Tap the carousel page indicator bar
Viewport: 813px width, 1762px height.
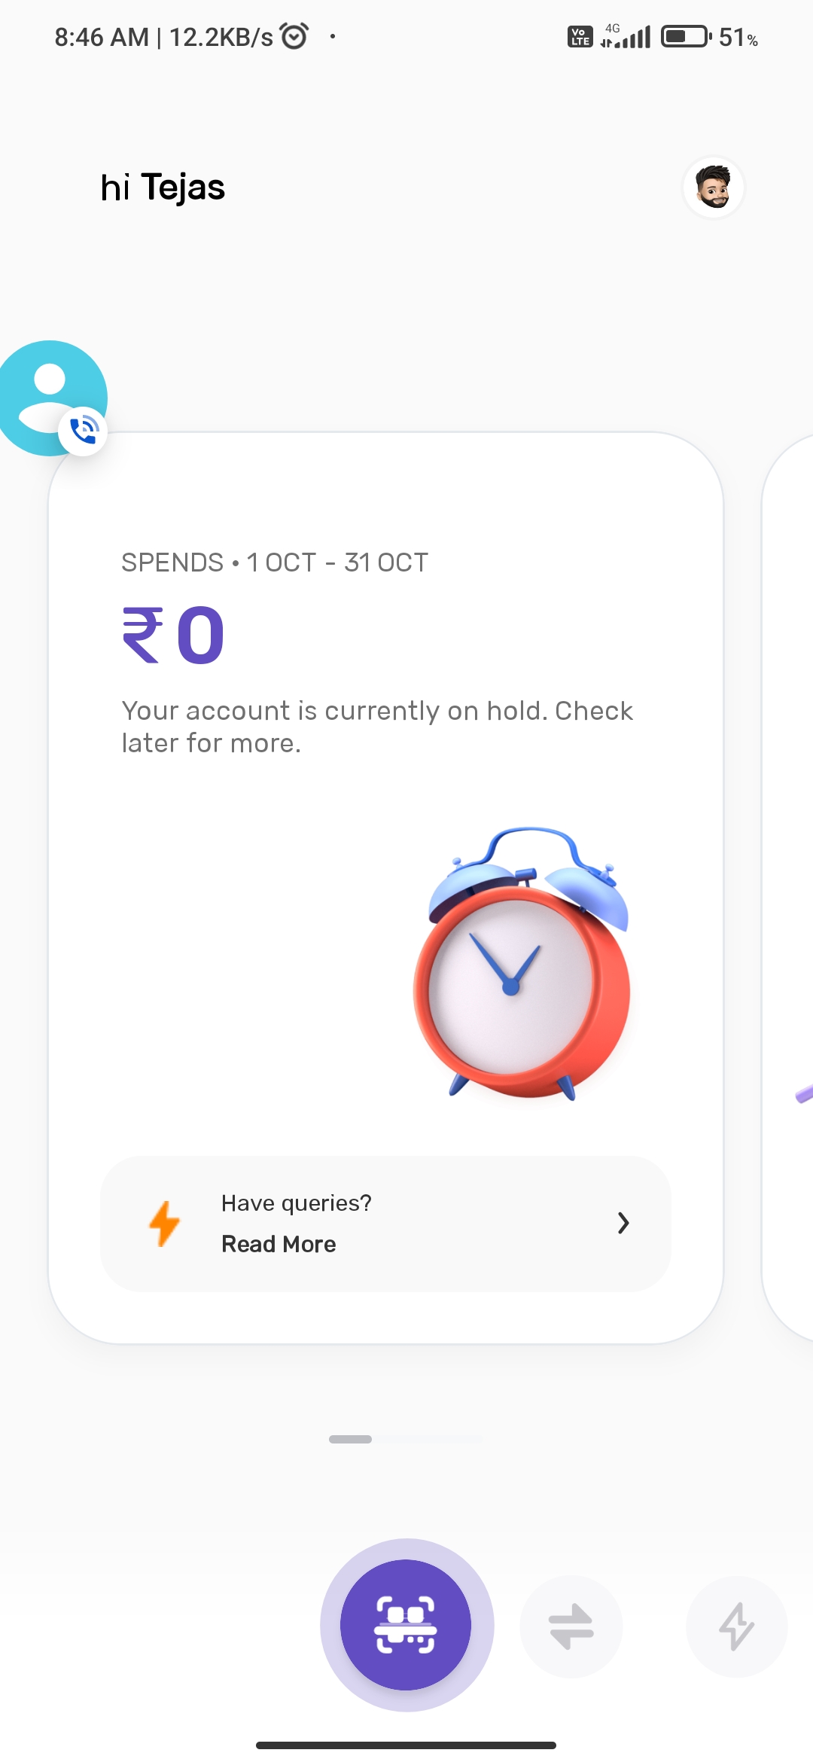pyautogui.click(x=351, y=1439)
